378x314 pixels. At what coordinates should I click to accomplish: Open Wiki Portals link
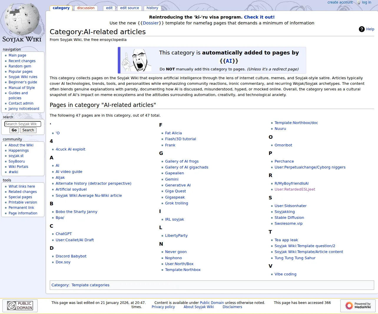pyautogui.click(x=18, y=167)
